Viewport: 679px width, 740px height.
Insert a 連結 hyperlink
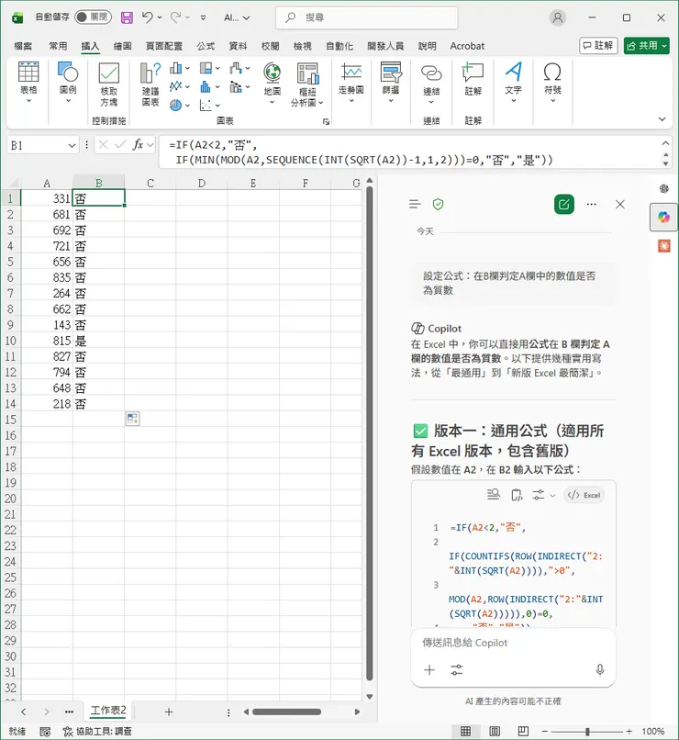pyautogui.click(x=431, y=83)
